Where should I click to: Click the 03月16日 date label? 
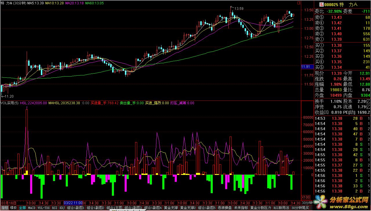click(x=8, y=203)
